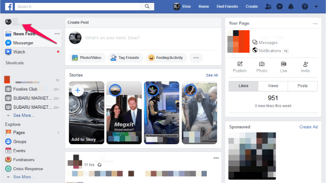The image size is (326, 183).
Task: Click the Photo camera icon
Action: click(x=262, y=64)
